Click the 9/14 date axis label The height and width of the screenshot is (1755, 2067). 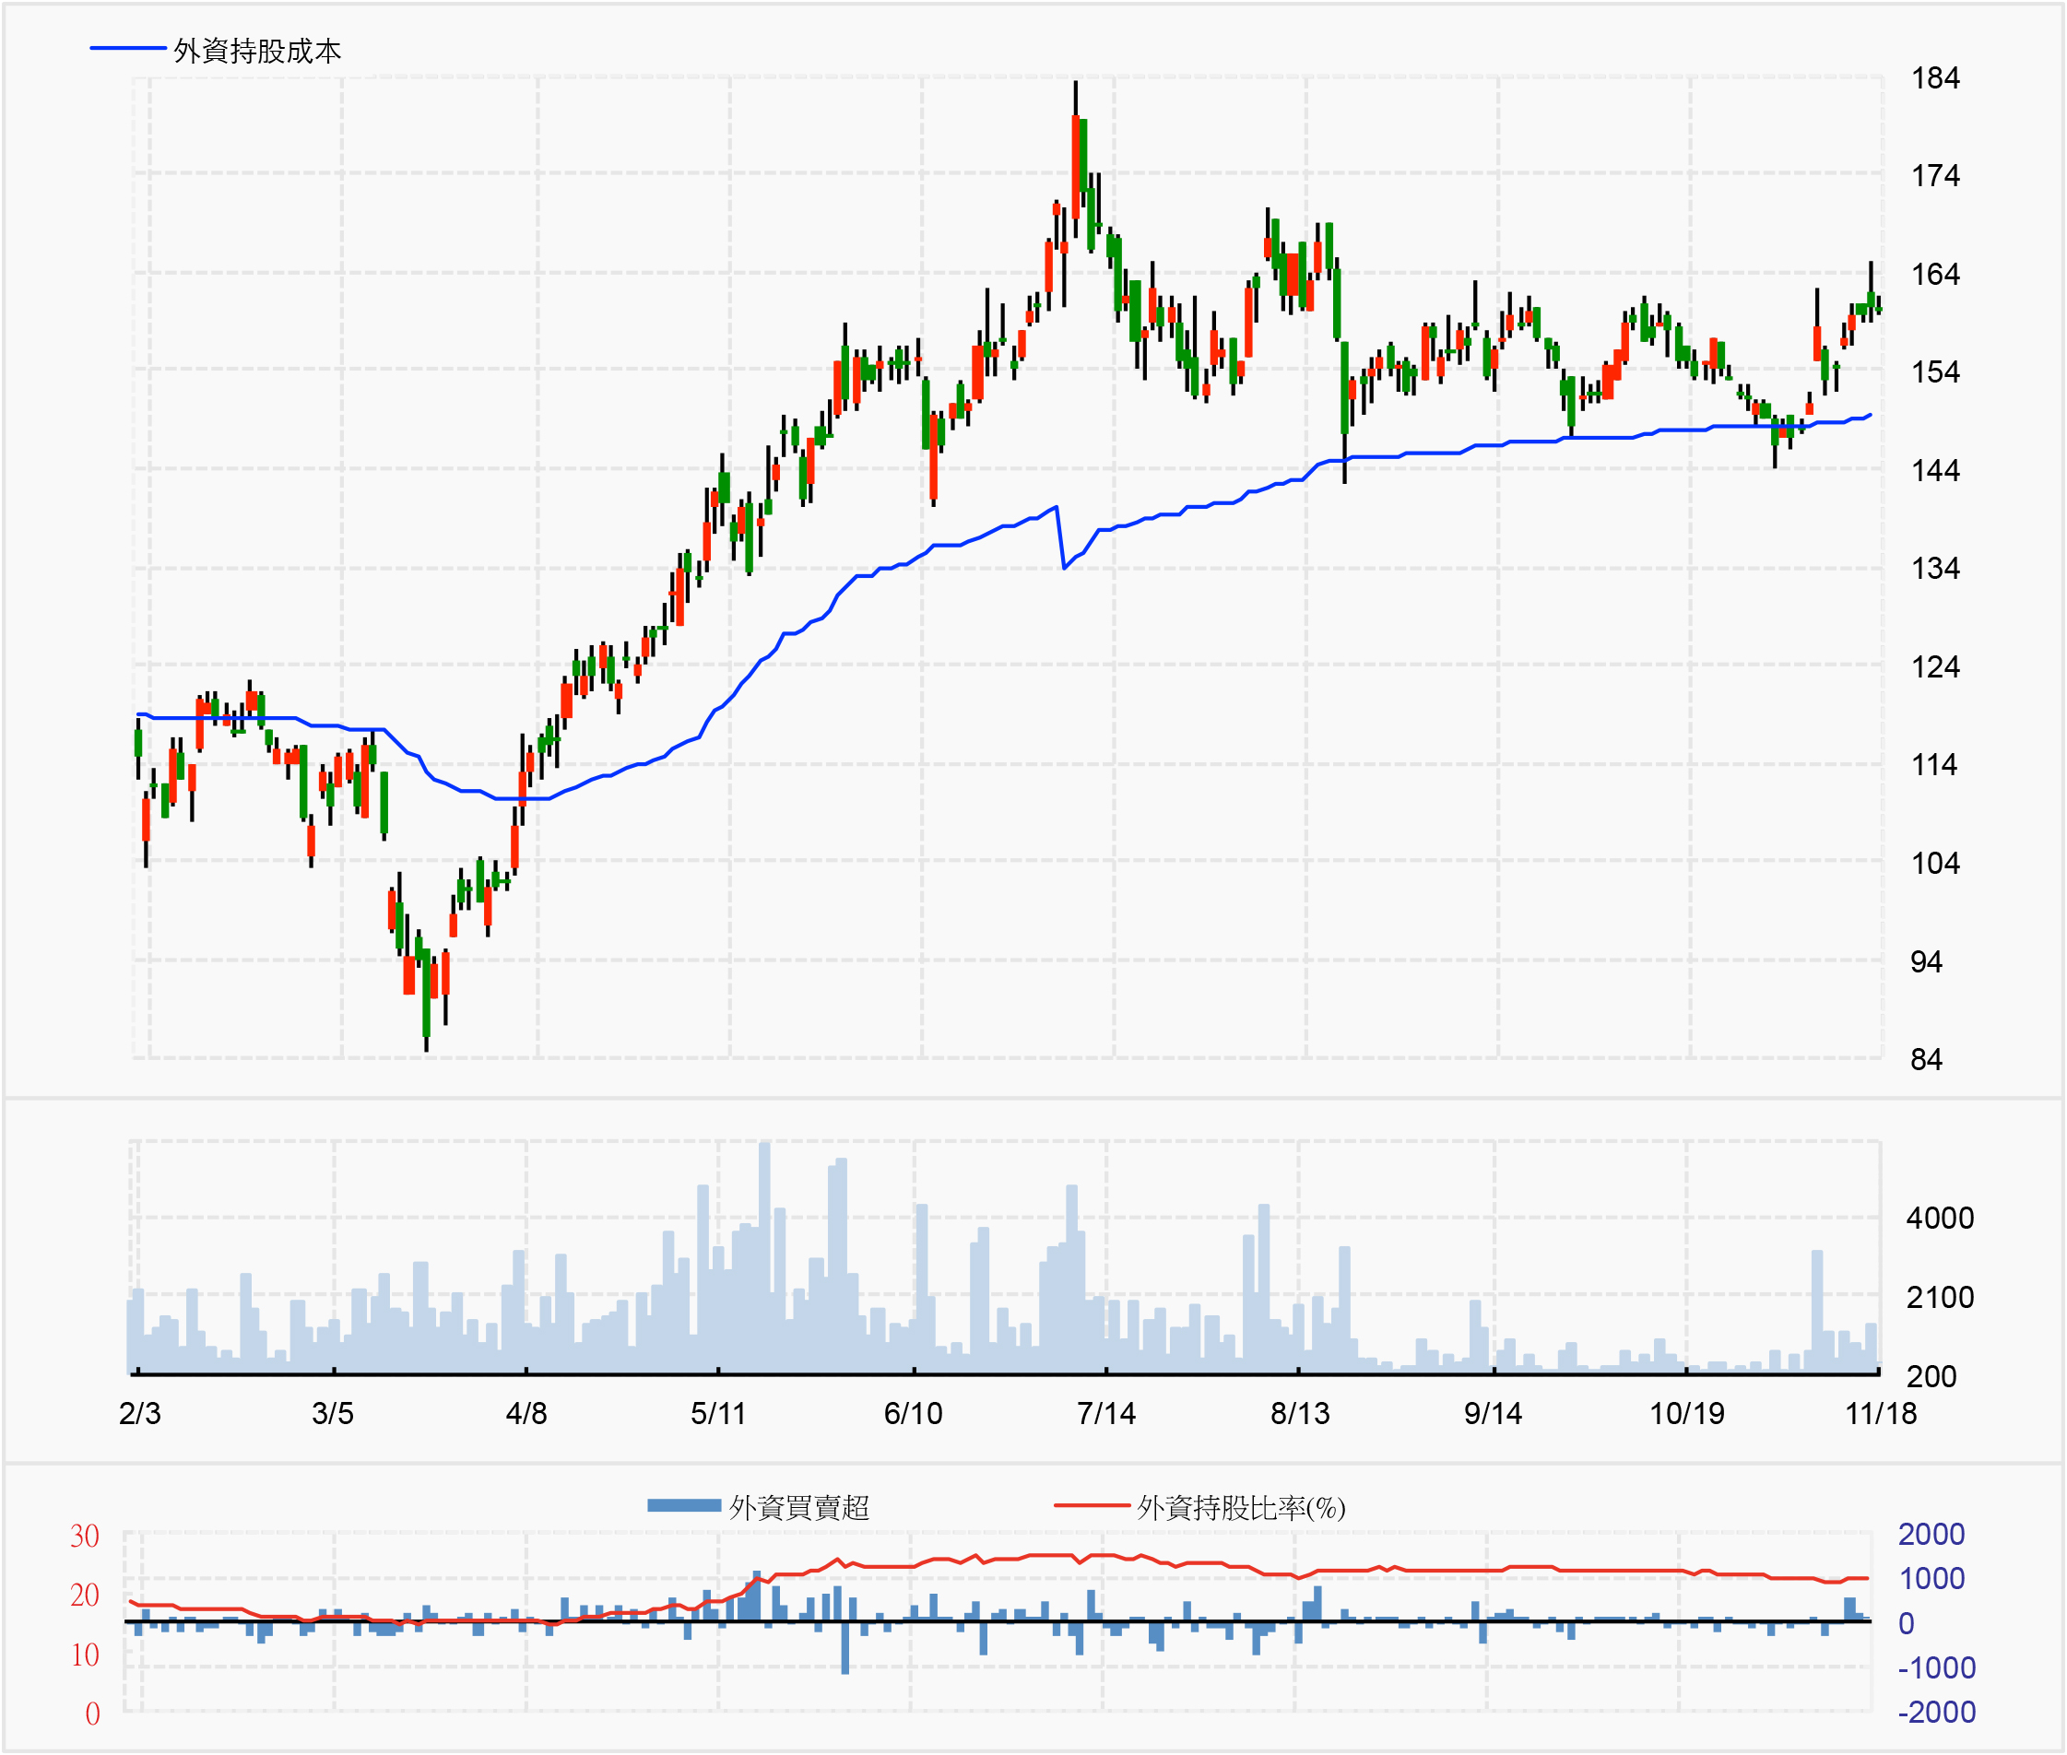tap(1492, 1413)
